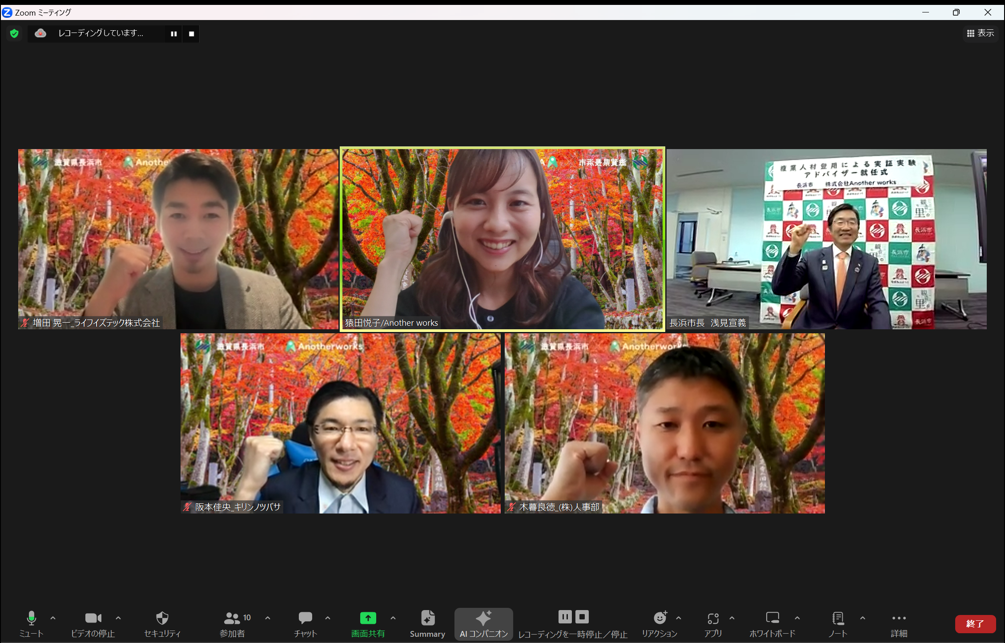
Task: Click the Zoom logo in title bar
Action: point(7,12)
